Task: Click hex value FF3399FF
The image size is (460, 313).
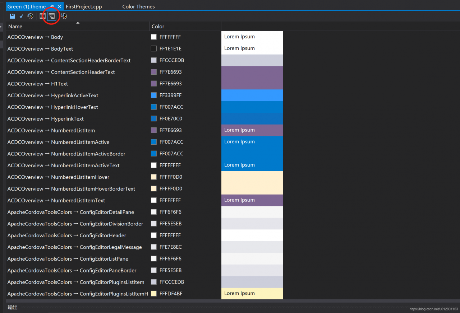Action: [171, 95]
